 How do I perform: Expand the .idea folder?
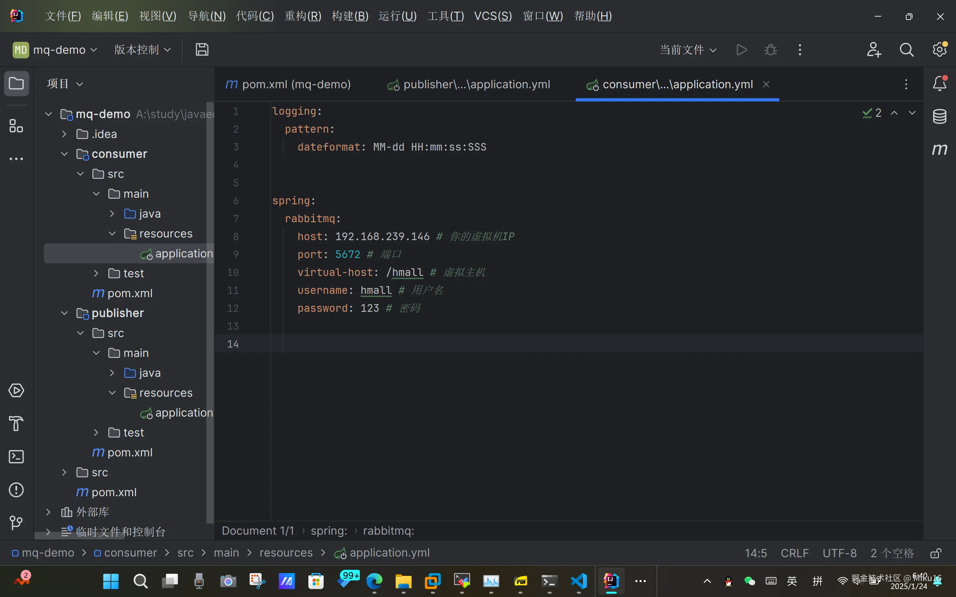(64, 134)
